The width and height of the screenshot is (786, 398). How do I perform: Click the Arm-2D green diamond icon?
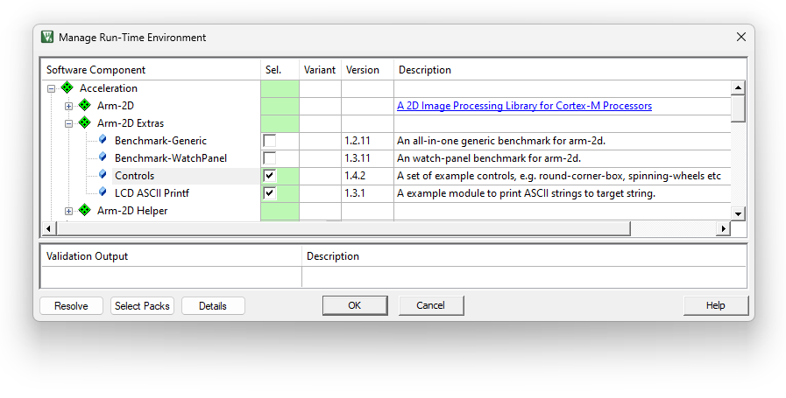pos(85,106)
